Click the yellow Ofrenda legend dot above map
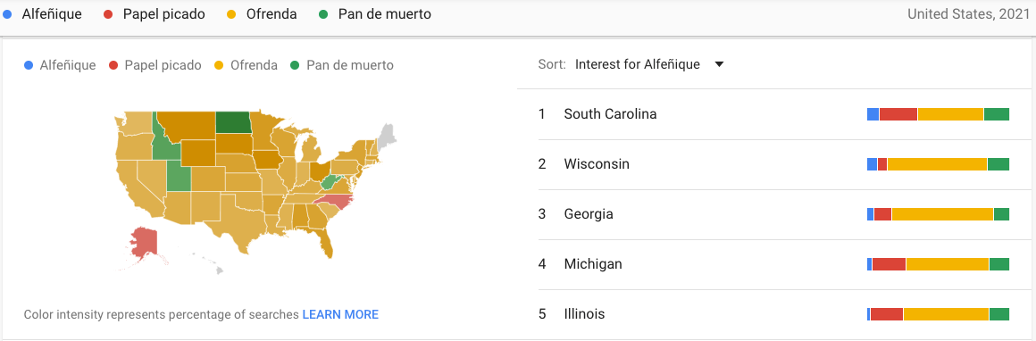 click(x=219, y=65)
